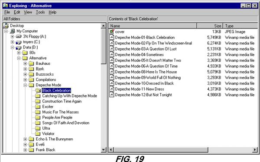The height and width of the screenshot is (162, 260).
Task: Sort files by the Size column header
Action: 210,26
